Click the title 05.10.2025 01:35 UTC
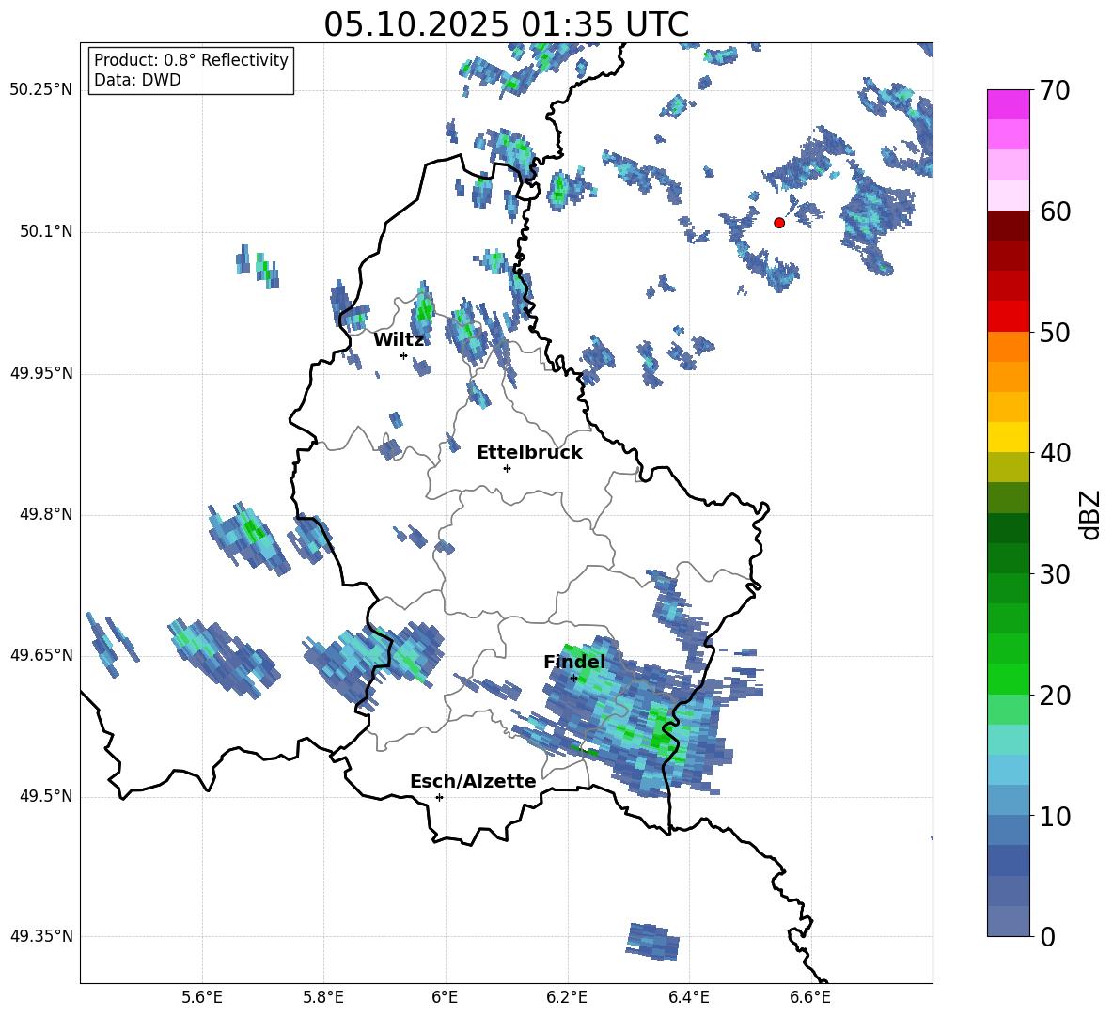This screenshot has width=1113, height=1016. coord(506,24)
